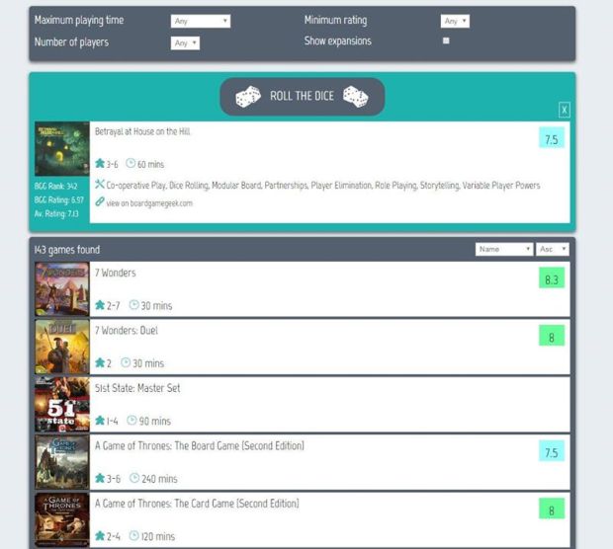Expand the Minimum rating dropdown

455,21
